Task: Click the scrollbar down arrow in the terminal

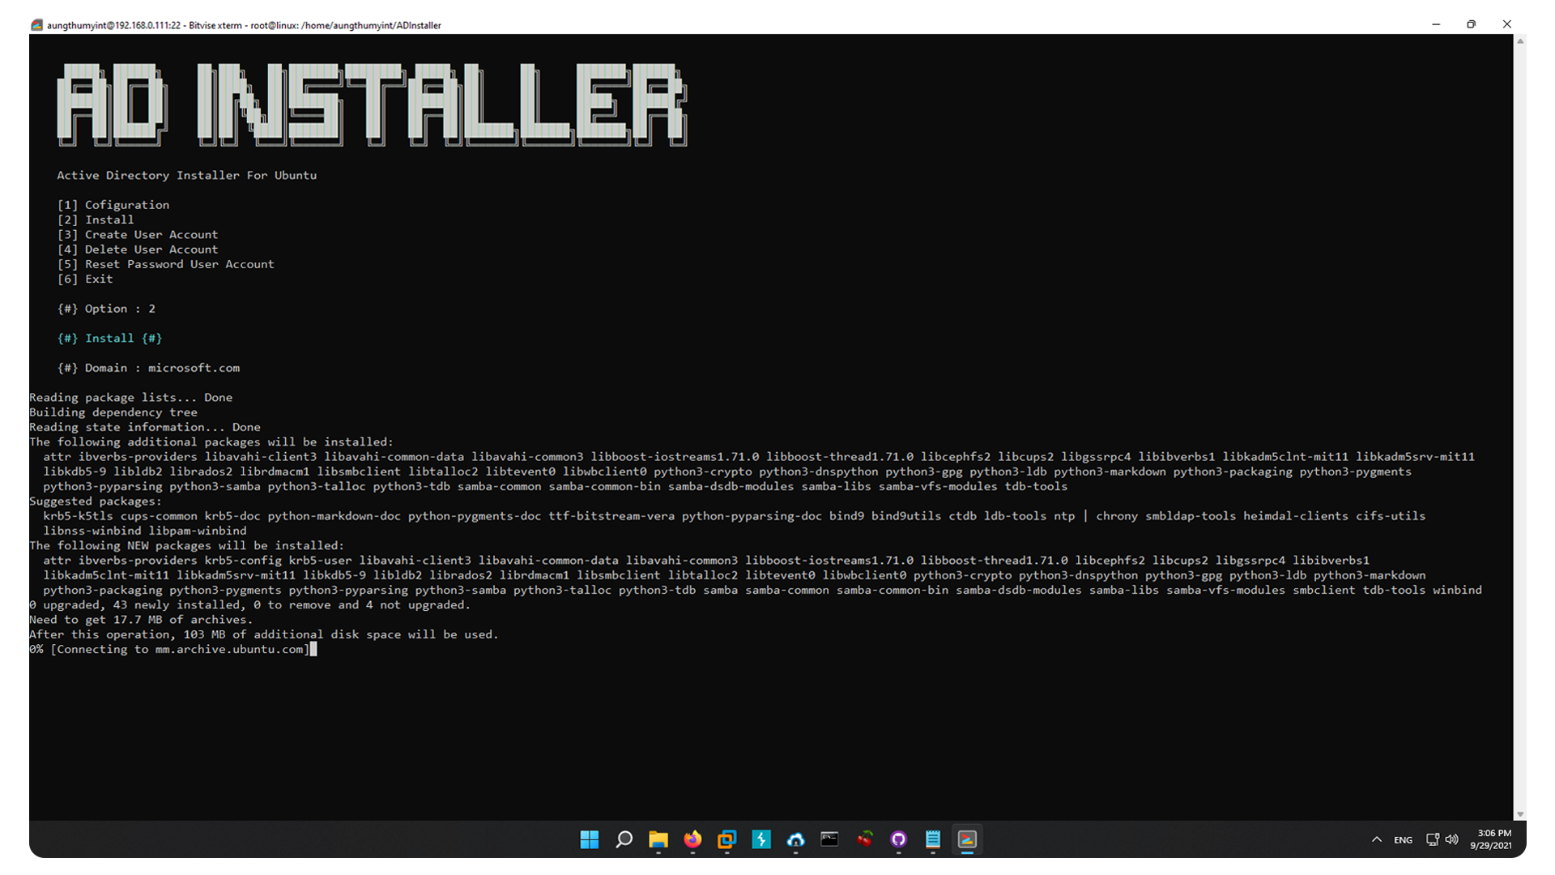Action: pos(1520,814)
